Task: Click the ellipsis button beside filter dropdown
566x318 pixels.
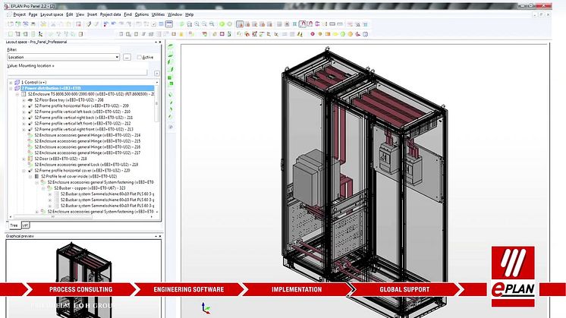Action: 127,57
